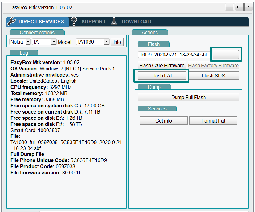Click the File Product Code: 059Z038 line
Viewport: 255px width, 212px height.
43,166
